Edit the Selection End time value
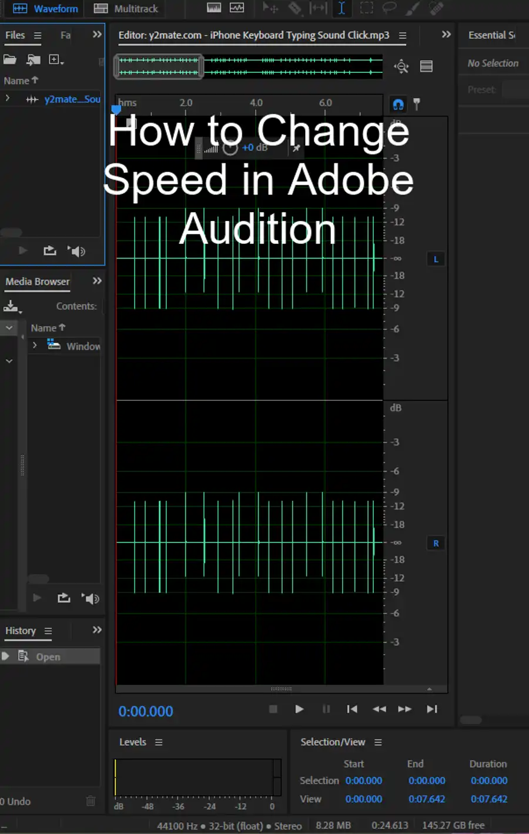 click(427, 781)
